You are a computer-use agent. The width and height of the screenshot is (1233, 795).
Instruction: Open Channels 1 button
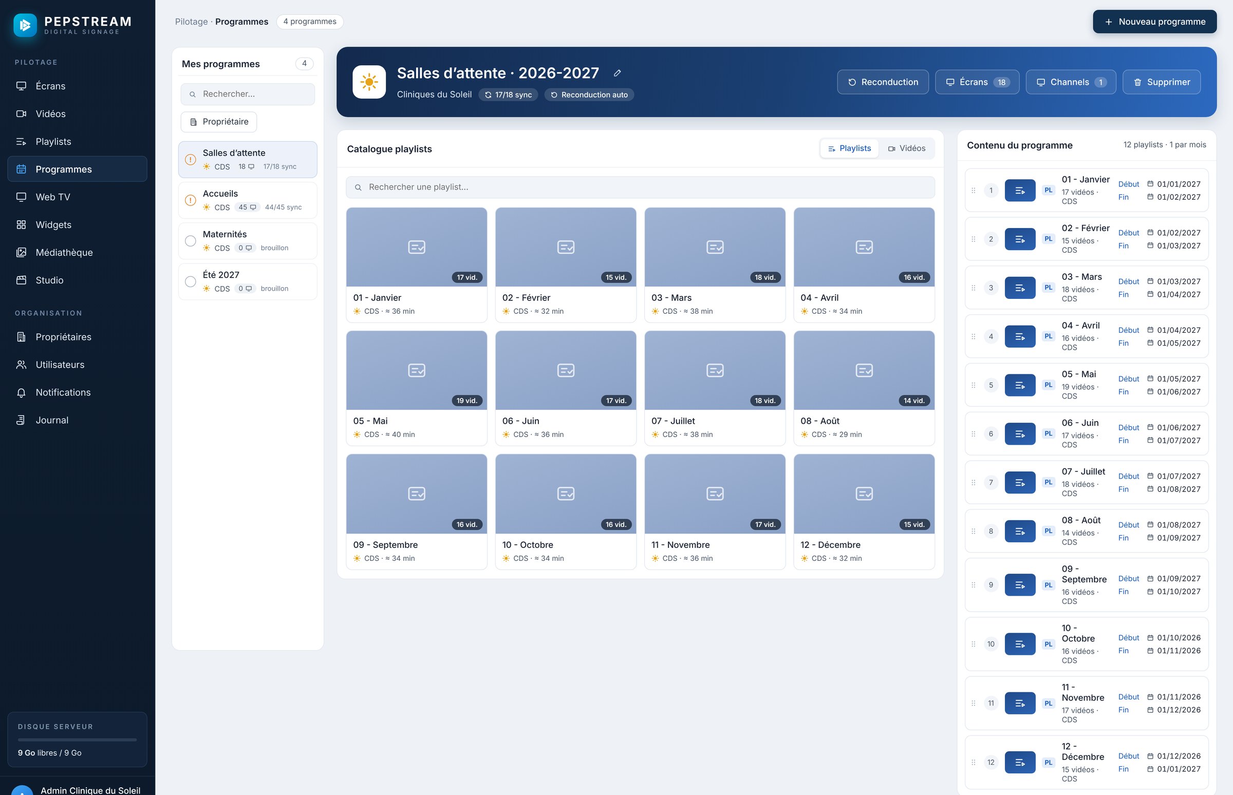[1071, 82]
